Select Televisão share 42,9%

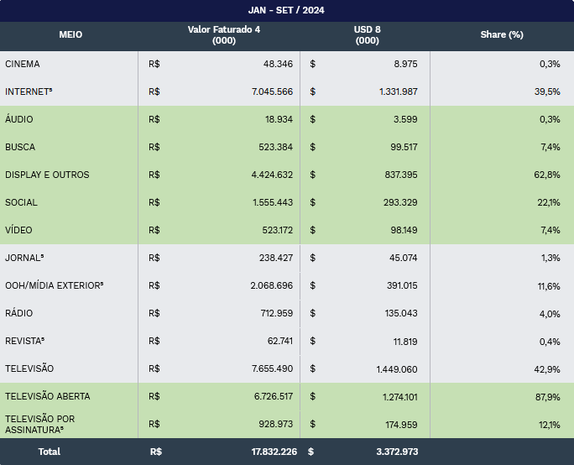tap(547, 369)
